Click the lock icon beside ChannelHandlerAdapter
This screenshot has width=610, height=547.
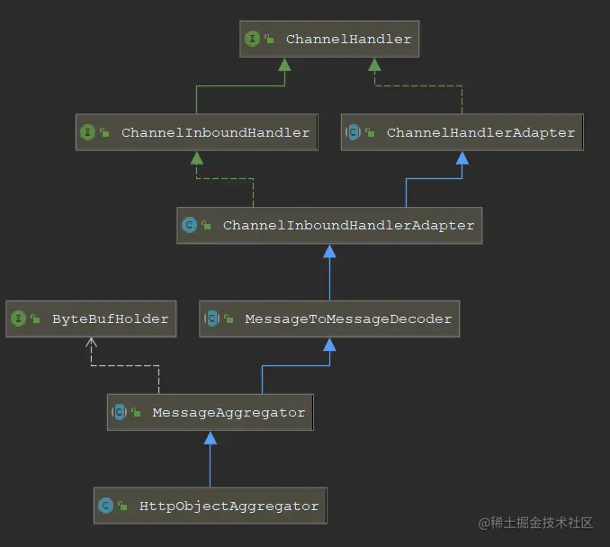coord(370,132)
